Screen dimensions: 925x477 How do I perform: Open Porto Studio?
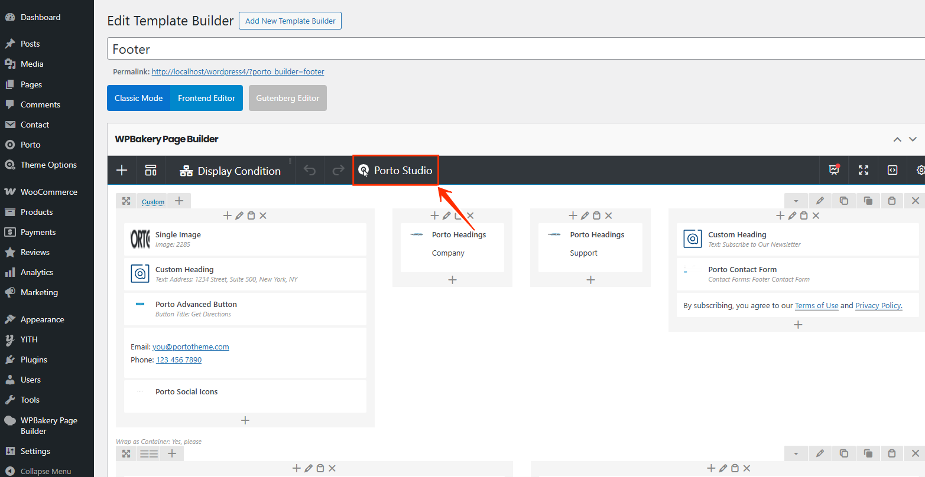click(395, 171)
